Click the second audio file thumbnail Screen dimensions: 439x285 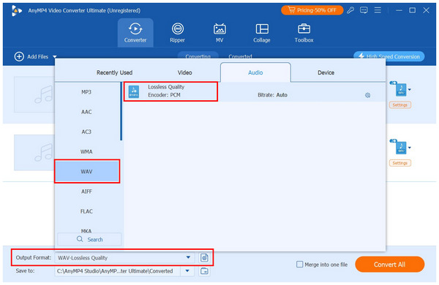coord(34,153)
